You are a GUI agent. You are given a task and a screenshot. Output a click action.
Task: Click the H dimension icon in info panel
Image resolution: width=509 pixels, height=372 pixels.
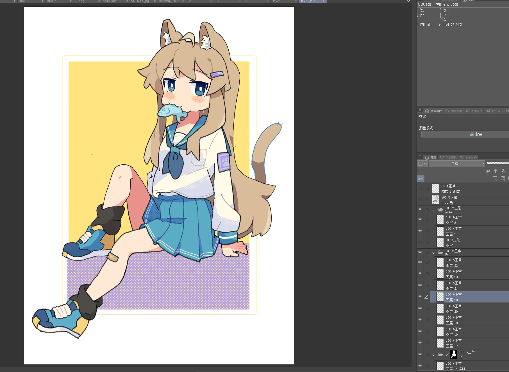point(442,10)
